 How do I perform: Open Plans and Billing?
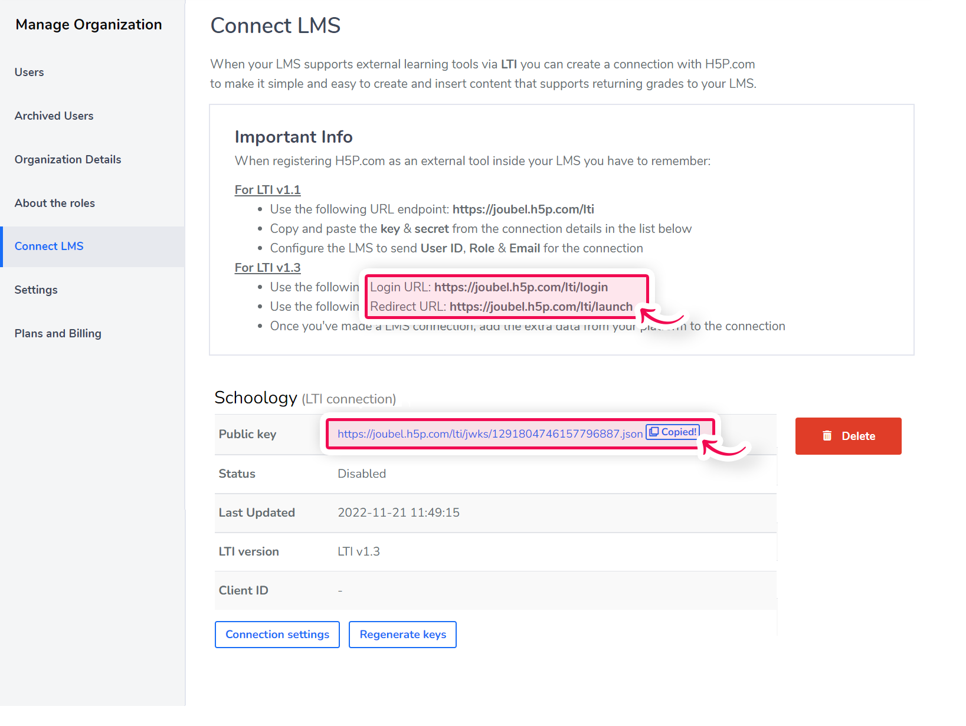pos(58,333)
